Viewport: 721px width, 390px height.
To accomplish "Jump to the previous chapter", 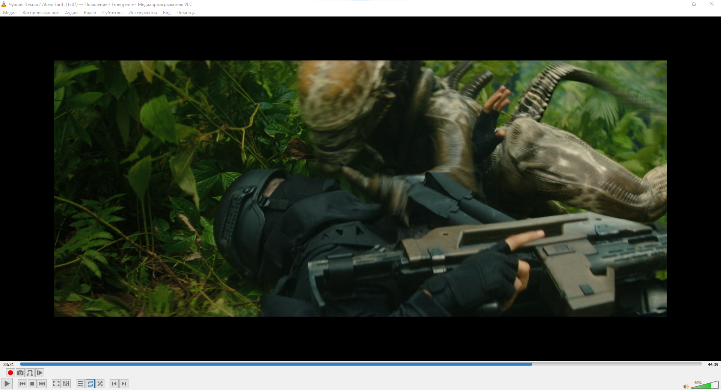I will 114,384.
